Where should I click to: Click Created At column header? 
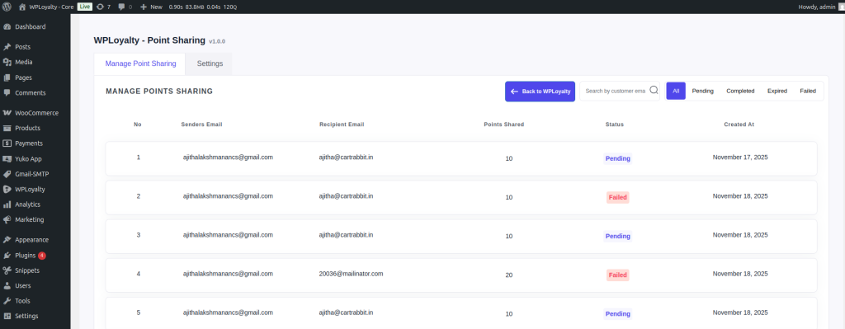739,125
